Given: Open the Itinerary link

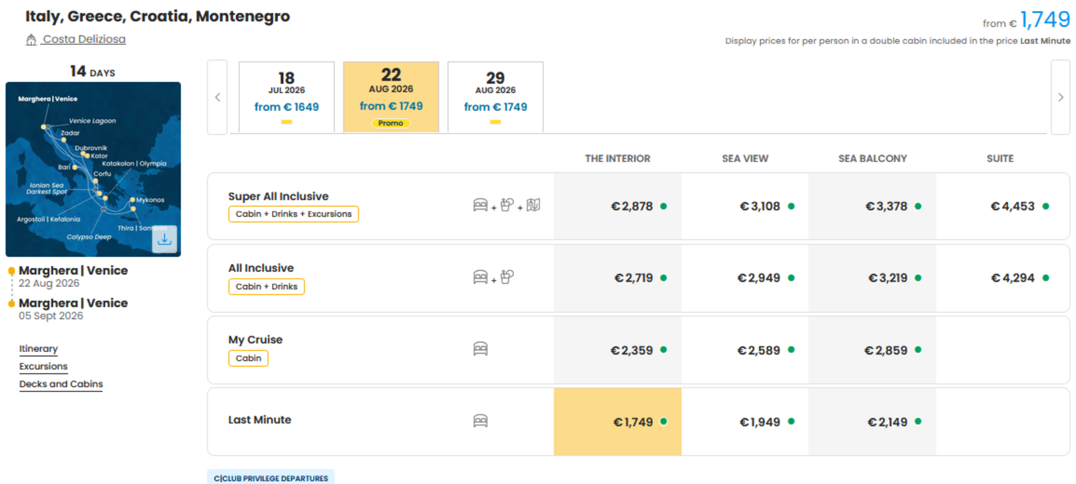Looking at the screenshot, I should click(38, 349).
